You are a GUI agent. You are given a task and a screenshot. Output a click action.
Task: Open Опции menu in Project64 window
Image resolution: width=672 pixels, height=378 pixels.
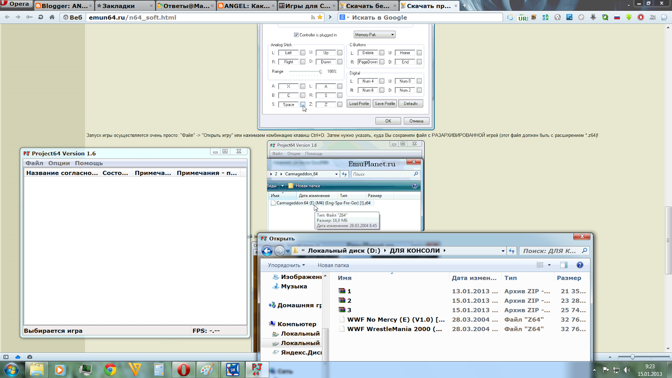click(59, 163)
